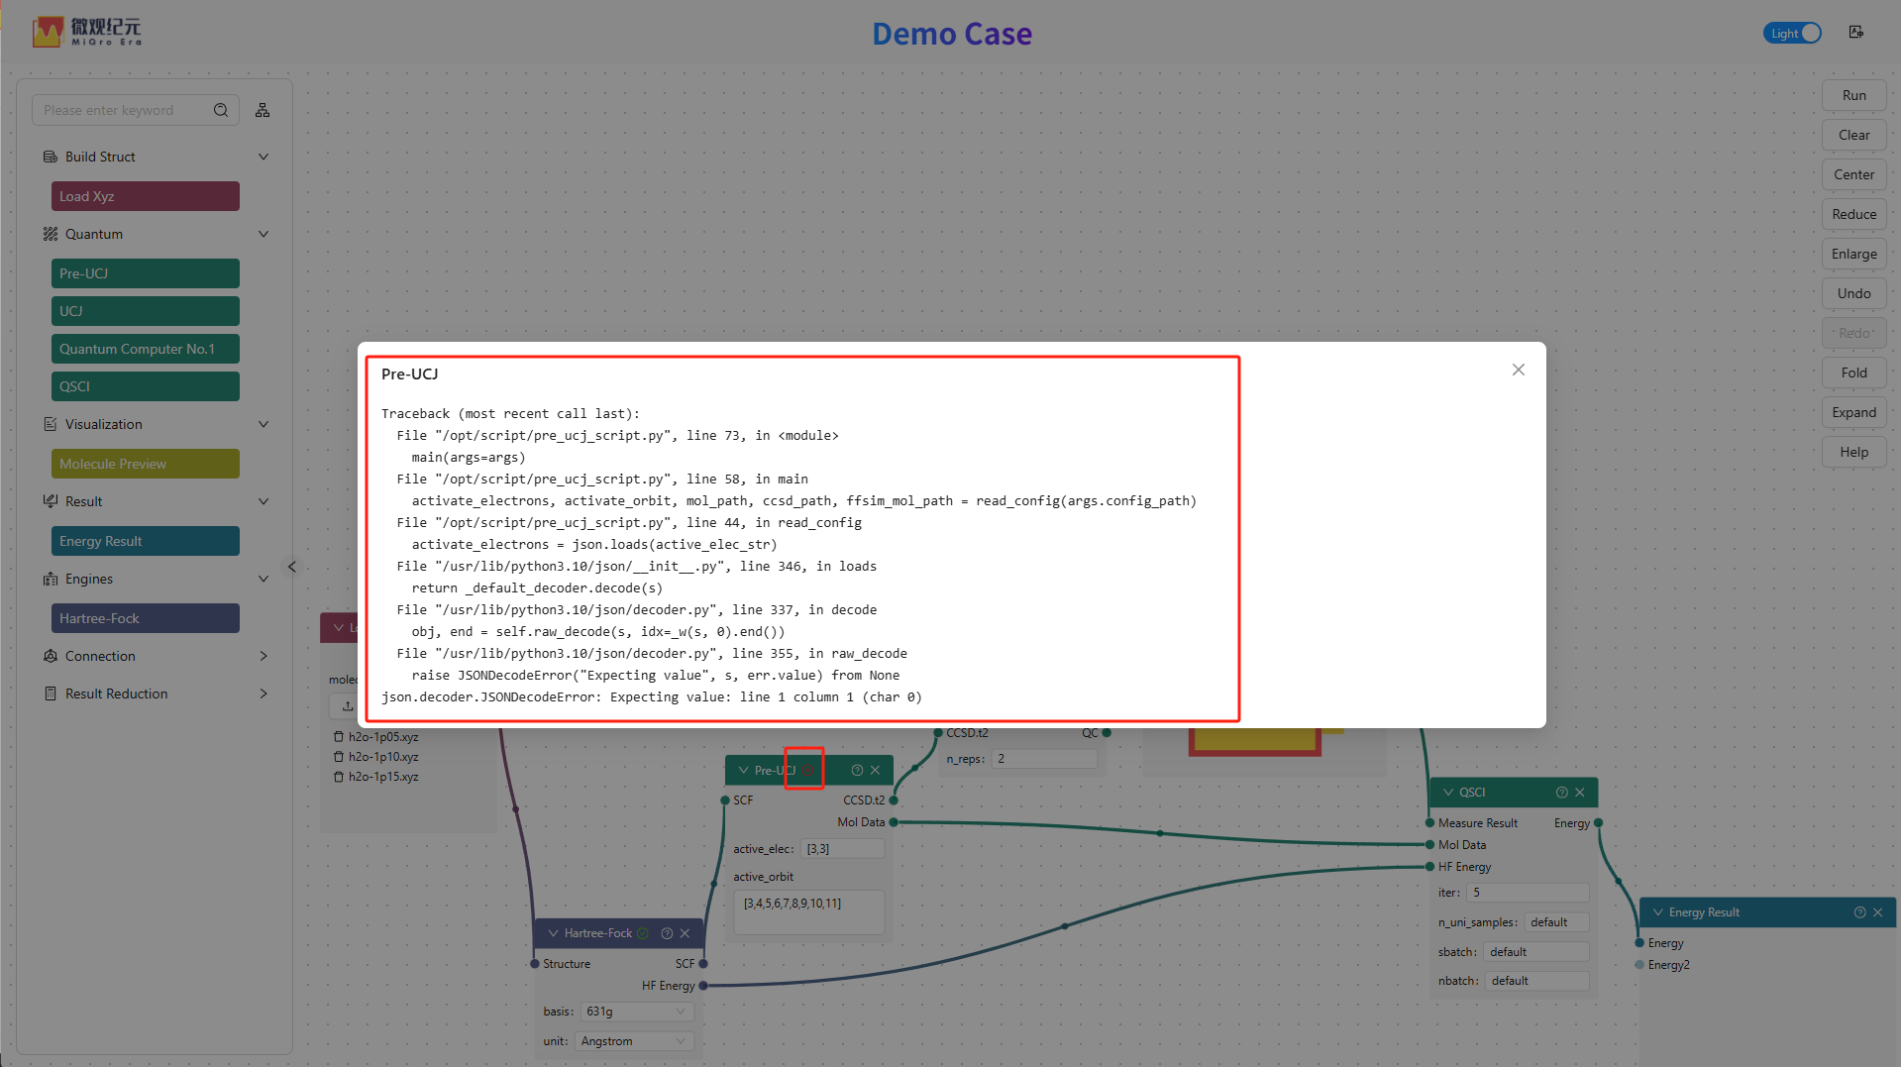
Task: Collapse the left sidebar with arrow handle
Action: point(291,567)
